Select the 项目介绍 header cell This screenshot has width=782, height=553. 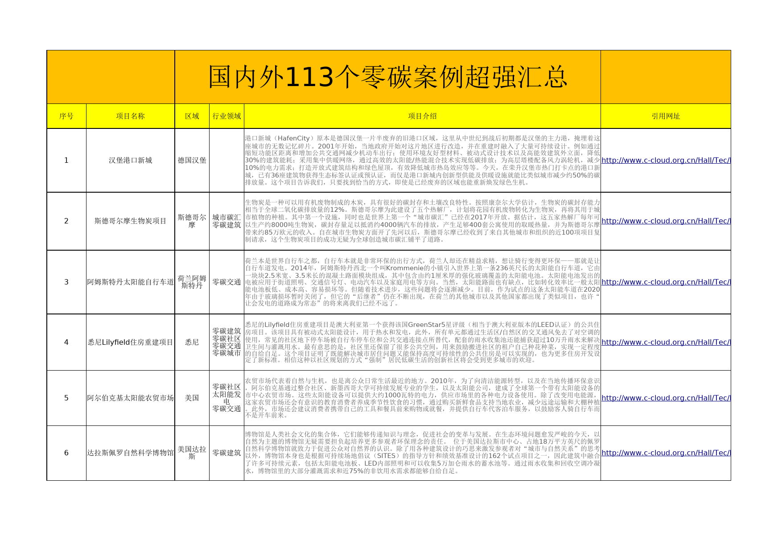422,116
